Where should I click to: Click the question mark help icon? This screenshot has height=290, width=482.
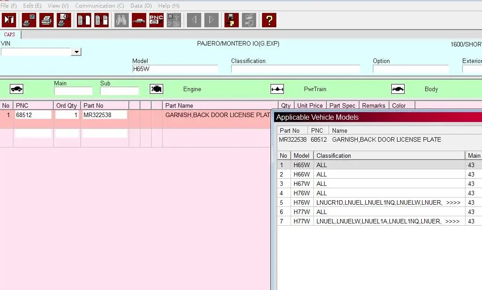[x=269, y=20]
